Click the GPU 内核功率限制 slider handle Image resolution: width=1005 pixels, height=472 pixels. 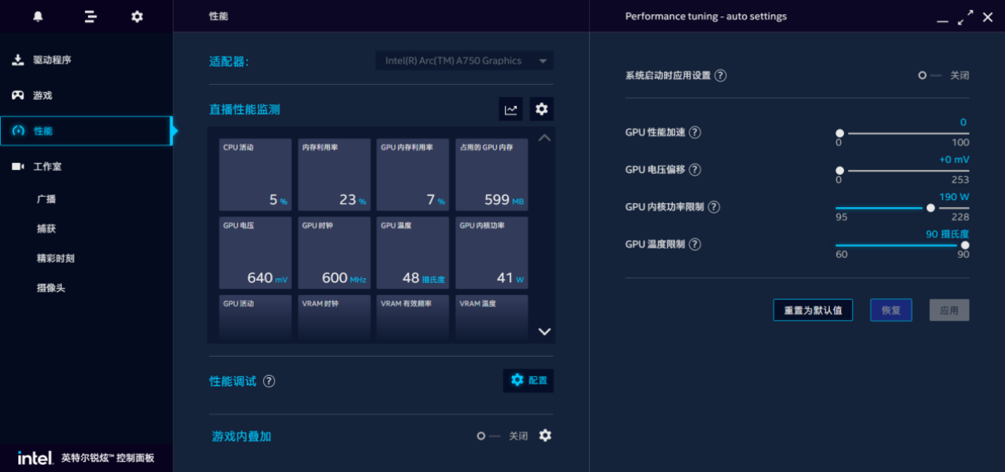930,208
